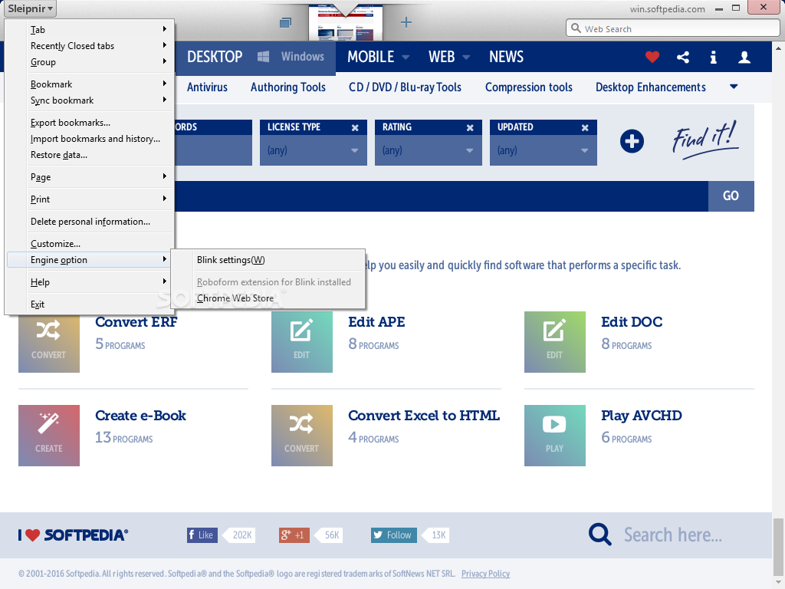785x589 pixels.
Task: Remove the RATING filter
Action: click(470, 128)
